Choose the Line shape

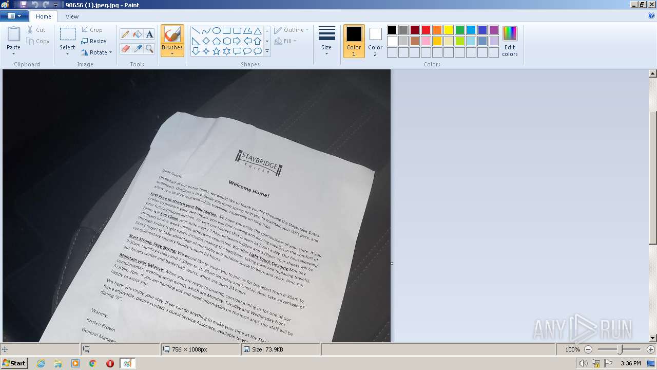pos(196,31)
